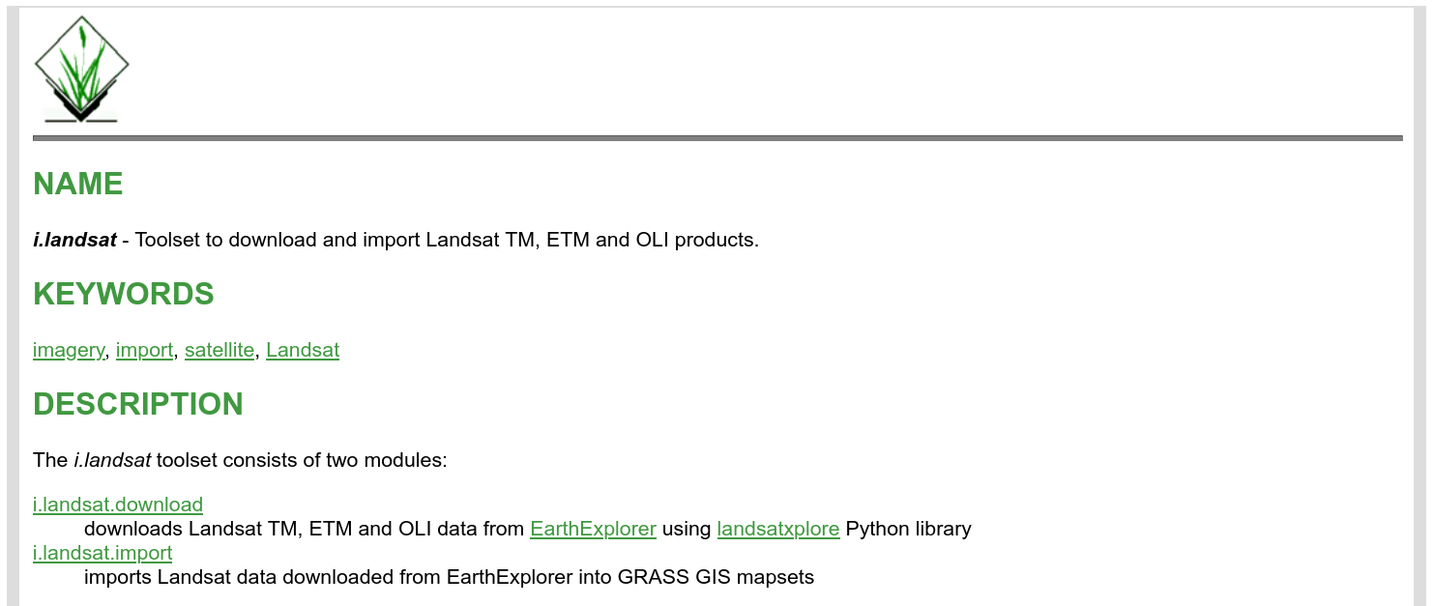Open the import keyword link
This screenshot has width=1434, height=606.
144,350
